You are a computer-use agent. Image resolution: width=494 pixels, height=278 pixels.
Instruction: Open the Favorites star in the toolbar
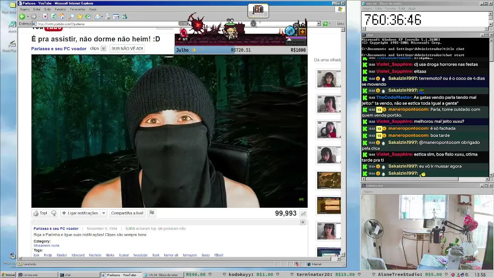click(80, 17)
